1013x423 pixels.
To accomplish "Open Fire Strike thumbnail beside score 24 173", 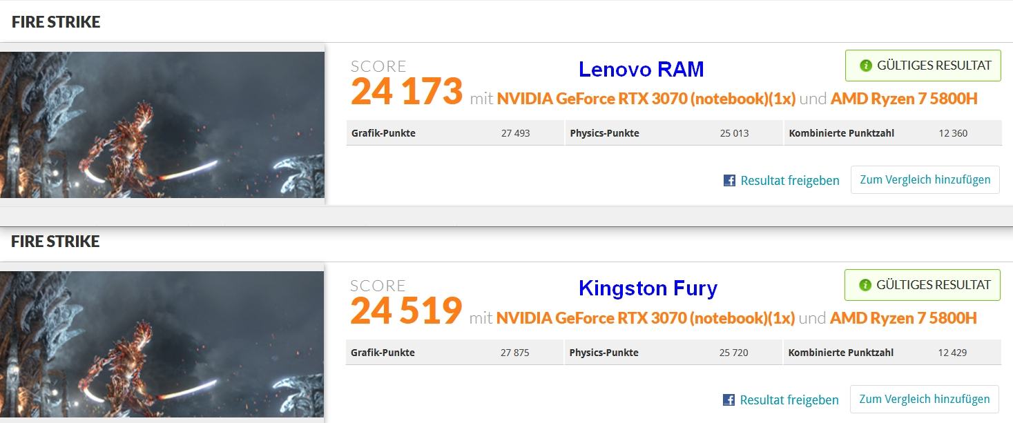I will (x=162, y=125).
